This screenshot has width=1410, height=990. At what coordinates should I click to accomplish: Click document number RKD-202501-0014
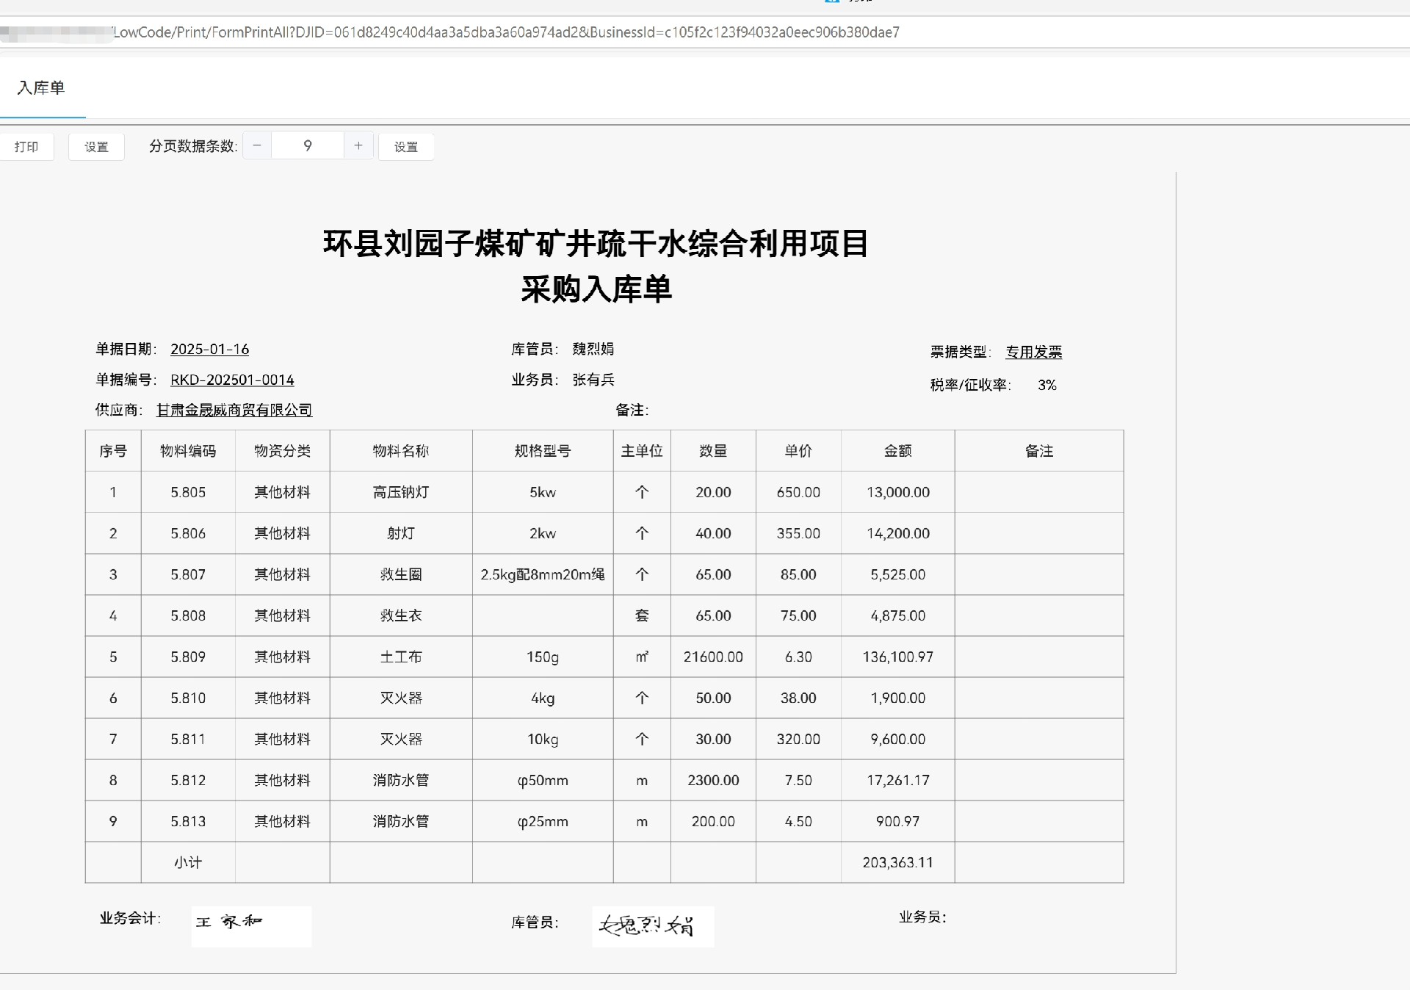[232, 380]
